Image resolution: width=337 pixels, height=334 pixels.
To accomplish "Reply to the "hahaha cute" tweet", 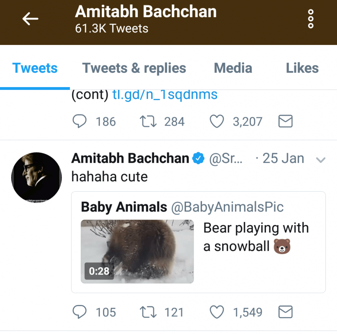I will tap(79, 312).
